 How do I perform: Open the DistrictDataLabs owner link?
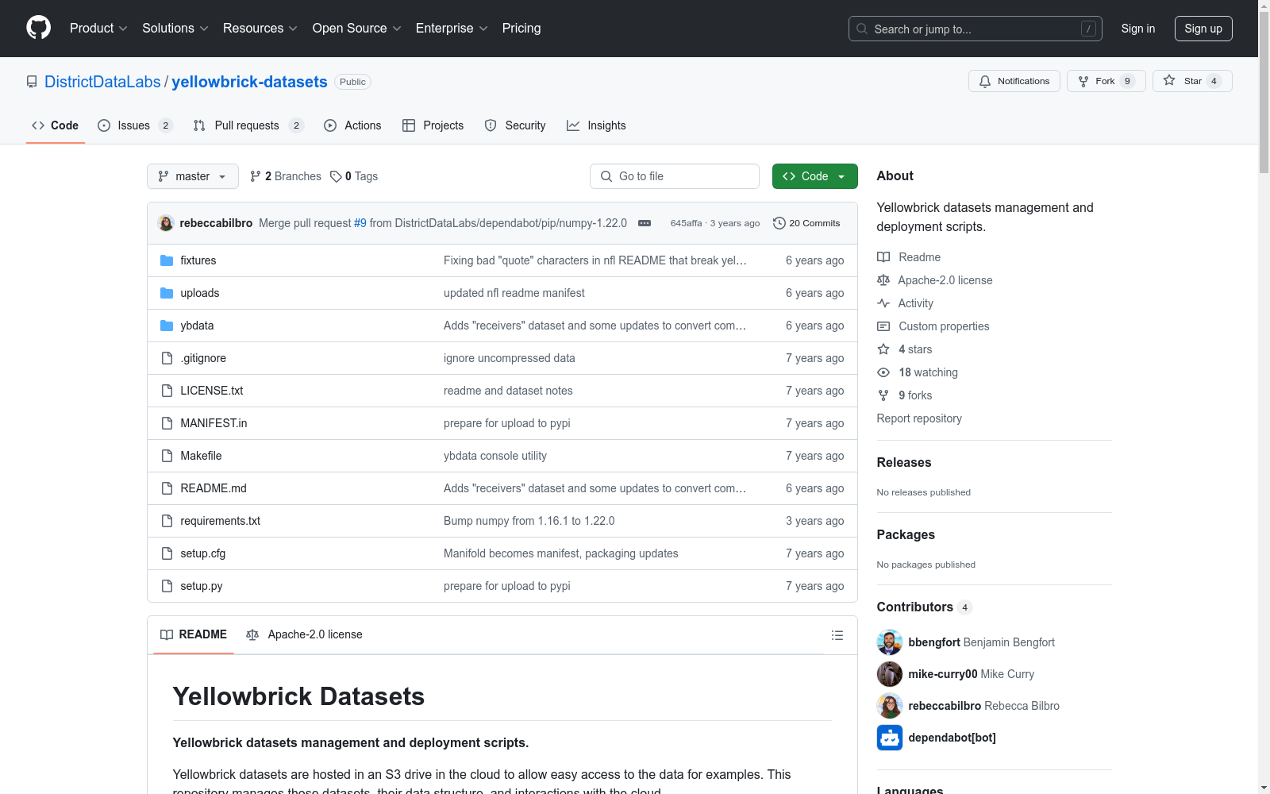pos(102,82)
